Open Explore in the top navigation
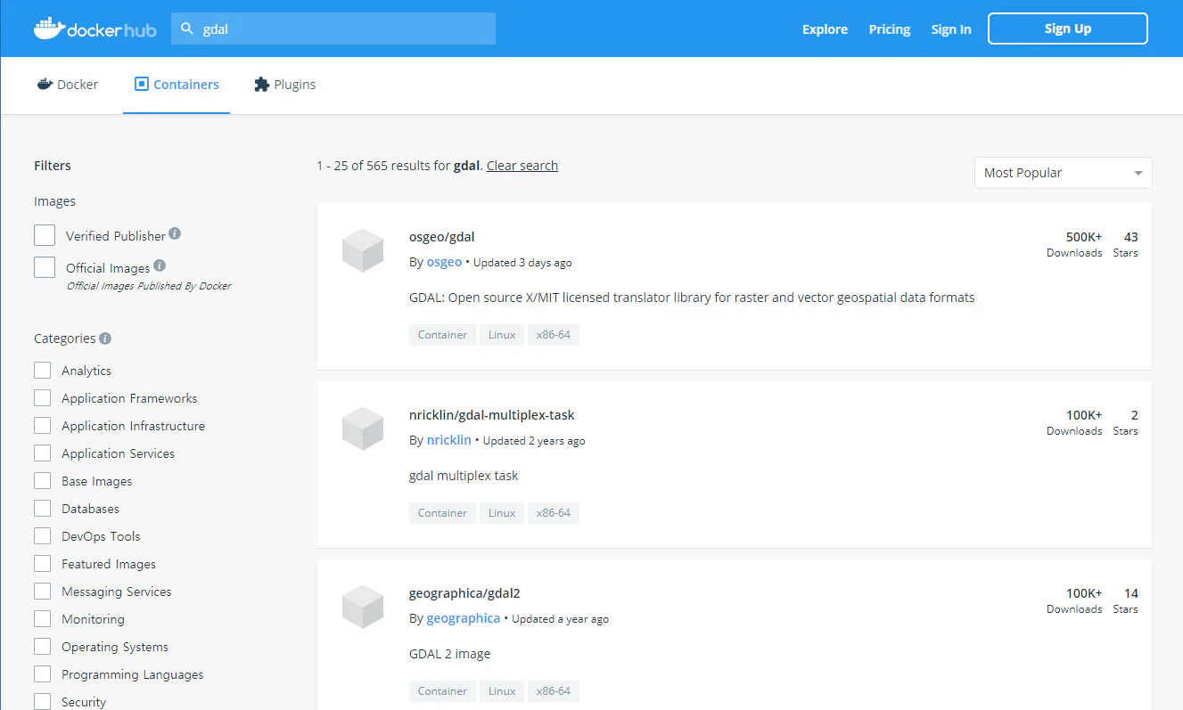This screenshot has height=710, width=1183. (825, 29)
